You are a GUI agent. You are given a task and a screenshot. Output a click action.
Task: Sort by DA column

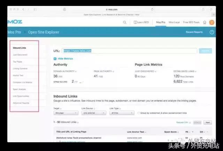[201, 132]
